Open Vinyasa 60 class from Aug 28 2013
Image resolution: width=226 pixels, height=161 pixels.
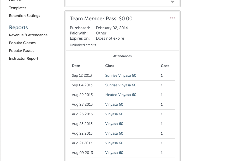pos(114,104)
